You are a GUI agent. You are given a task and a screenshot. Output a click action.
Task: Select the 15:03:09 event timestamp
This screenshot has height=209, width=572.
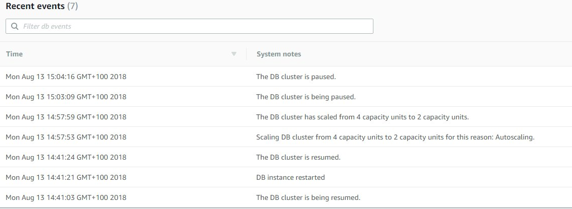click(x=66, y=97)
